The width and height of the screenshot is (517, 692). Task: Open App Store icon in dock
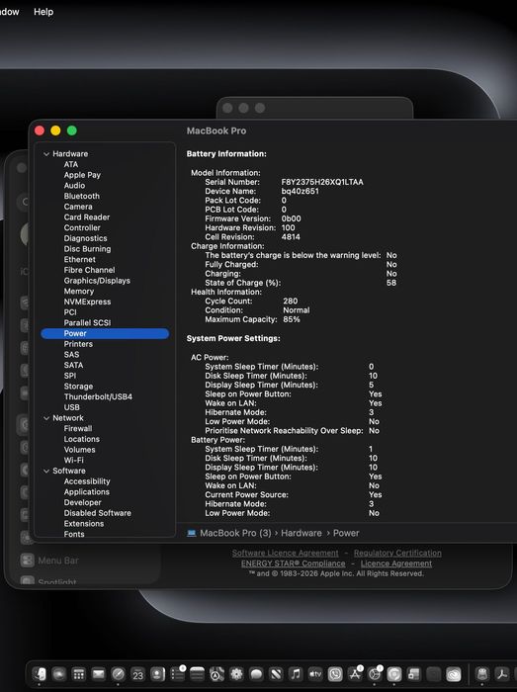355,674
